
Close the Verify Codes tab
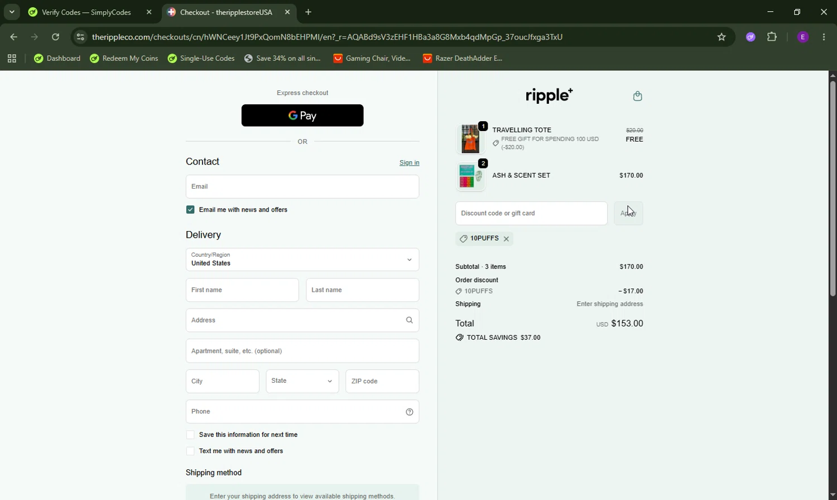pos(149,12)
